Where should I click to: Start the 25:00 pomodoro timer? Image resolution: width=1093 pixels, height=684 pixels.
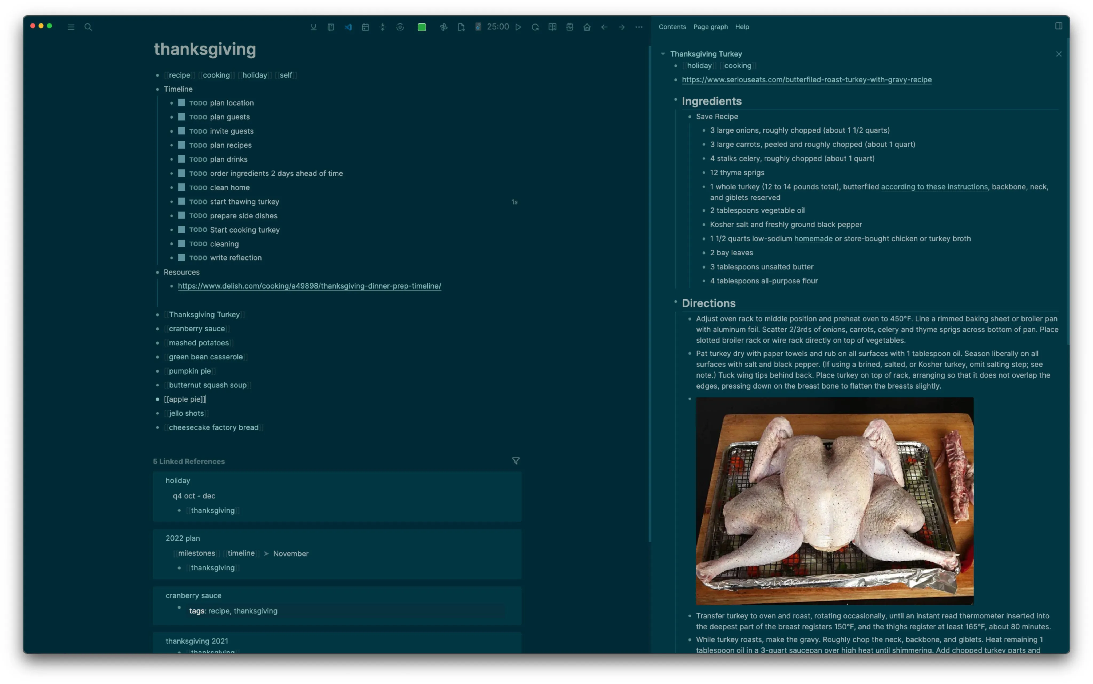[x=518, y=27]
